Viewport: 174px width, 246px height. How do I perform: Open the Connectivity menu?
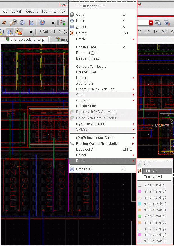point(13,12)
